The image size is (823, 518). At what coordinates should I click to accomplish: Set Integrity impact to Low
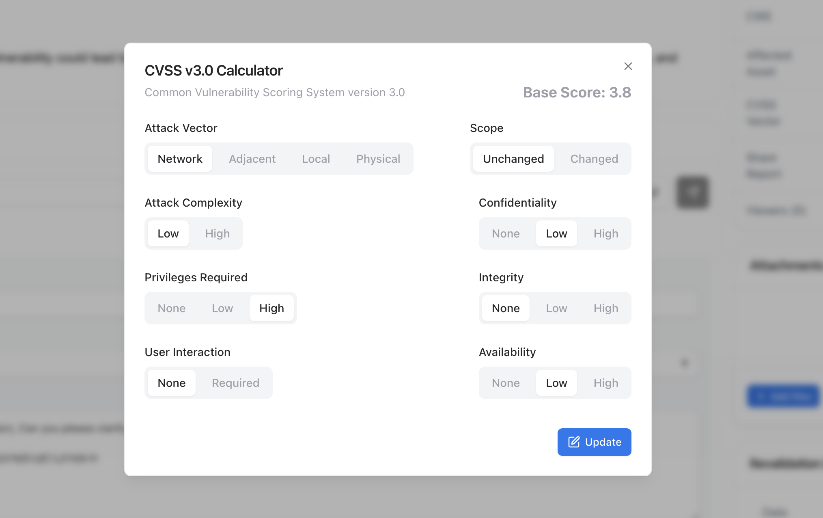556,308
